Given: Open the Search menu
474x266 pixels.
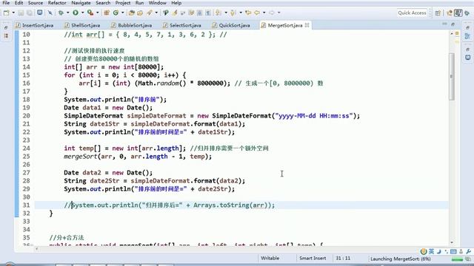Looking at the screenshot, I should coord(103,3).
